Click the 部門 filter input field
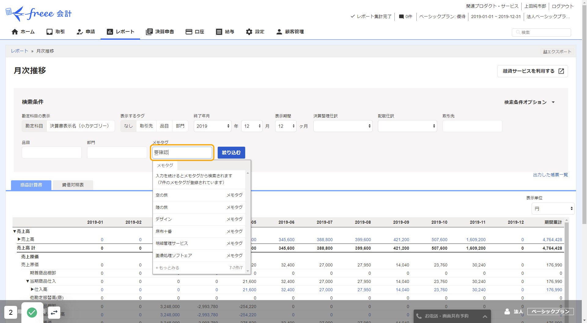This screenshot has height=323, width=587. click(117, 152)
